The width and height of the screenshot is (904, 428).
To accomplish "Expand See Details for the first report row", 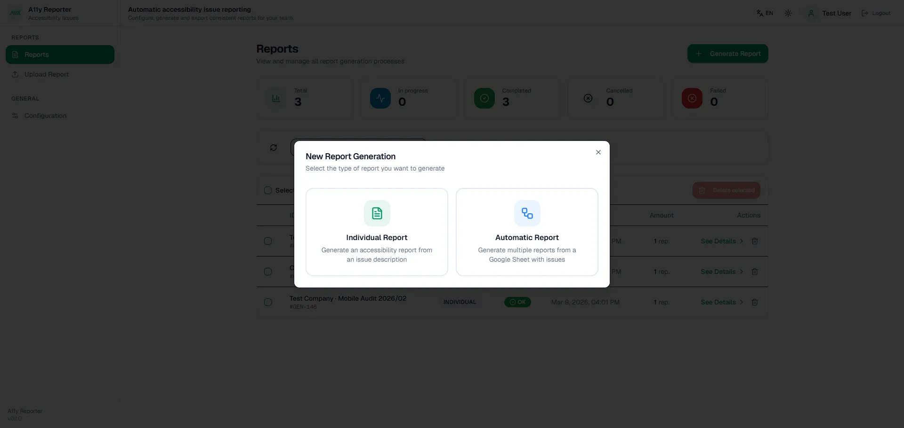I will pos(721,241).
